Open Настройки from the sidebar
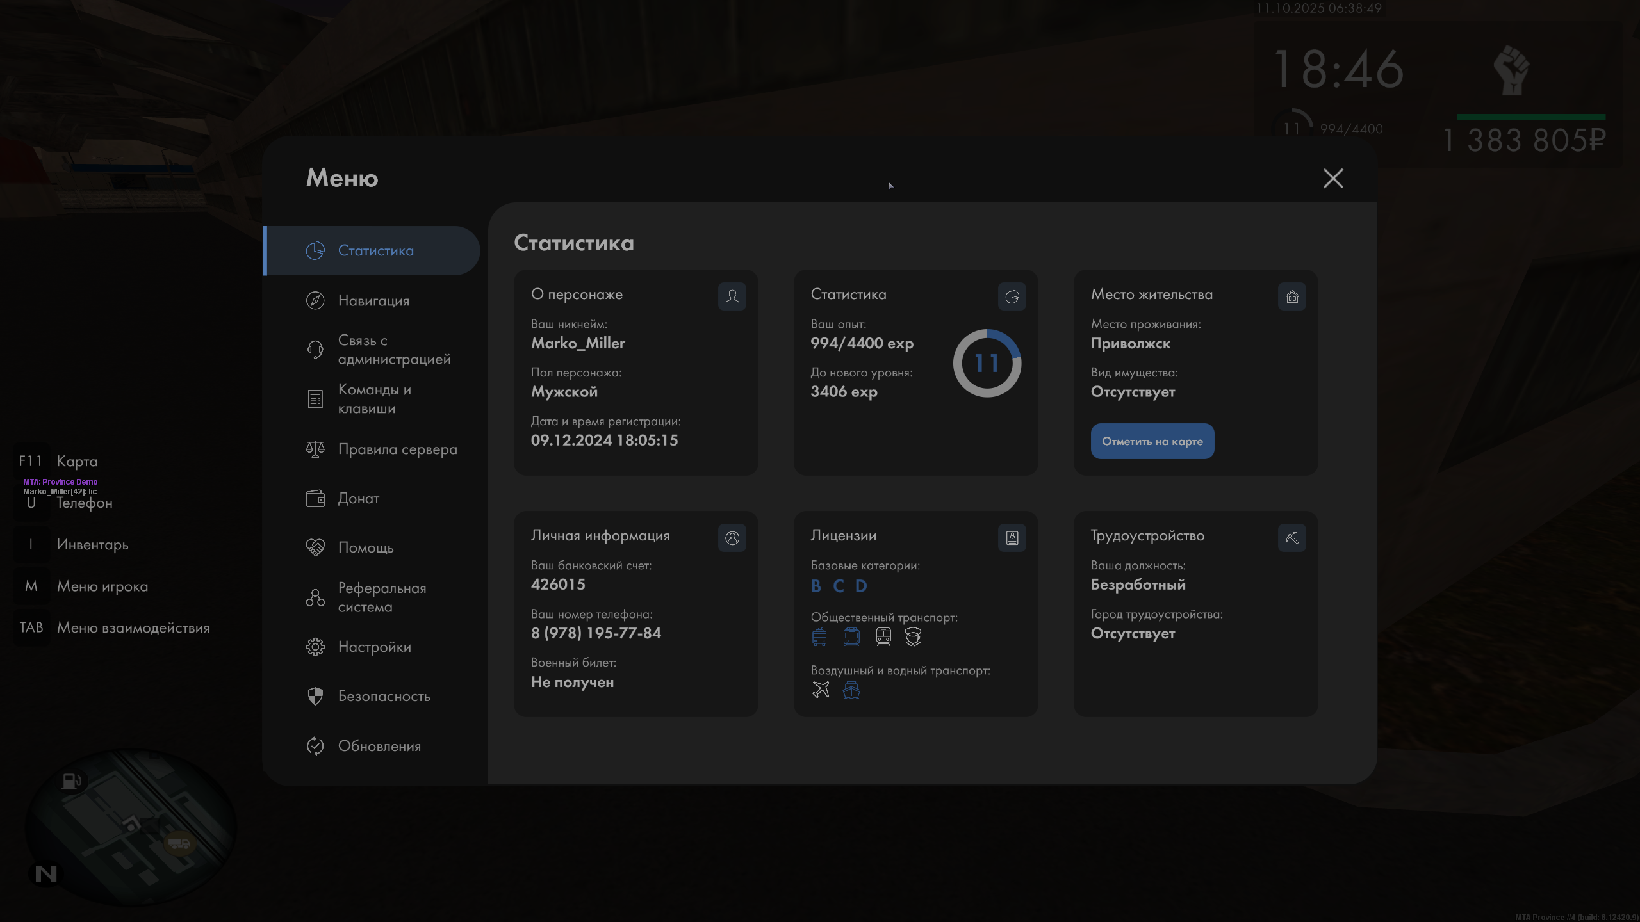The width and height of the screenshot is (1640, 922). (x=374, y=647)
